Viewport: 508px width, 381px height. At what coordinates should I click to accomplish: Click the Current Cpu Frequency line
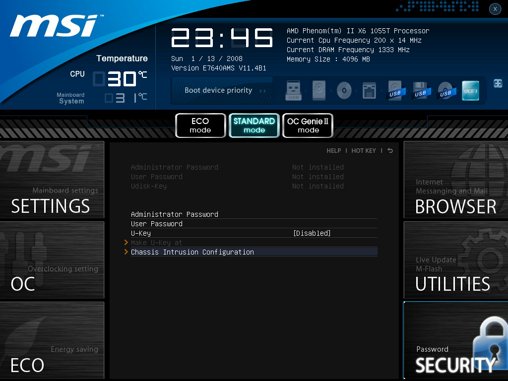tap(354, 40)
